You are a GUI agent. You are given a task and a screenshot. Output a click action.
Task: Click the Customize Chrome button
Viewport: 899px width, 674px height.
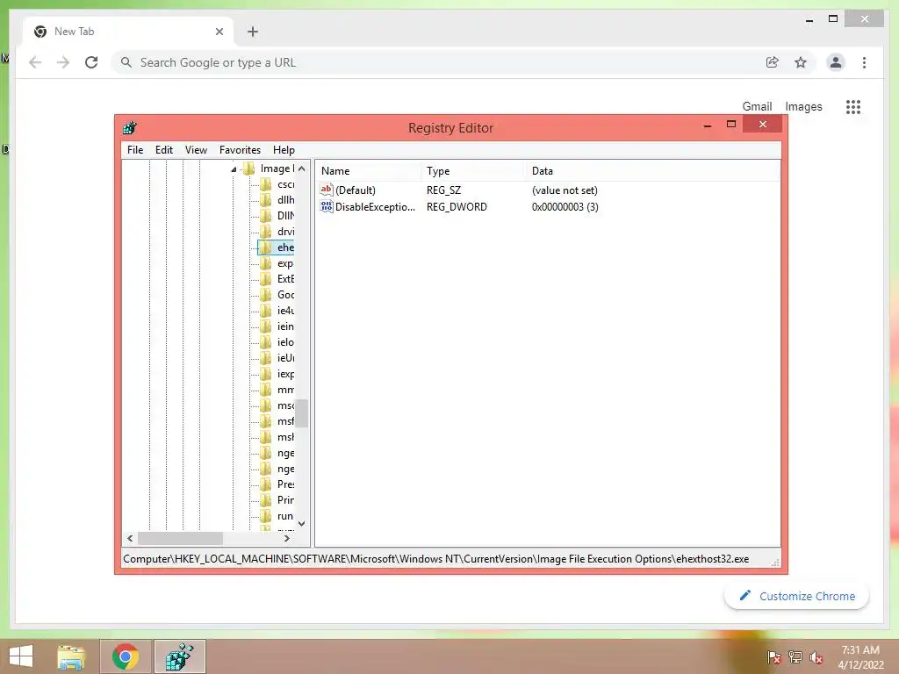(x=796, y=596)
